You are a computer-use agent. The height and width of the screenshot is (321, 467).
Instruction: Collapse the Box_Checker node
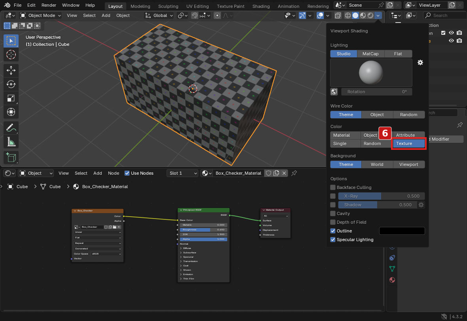[x=75, y=211]
